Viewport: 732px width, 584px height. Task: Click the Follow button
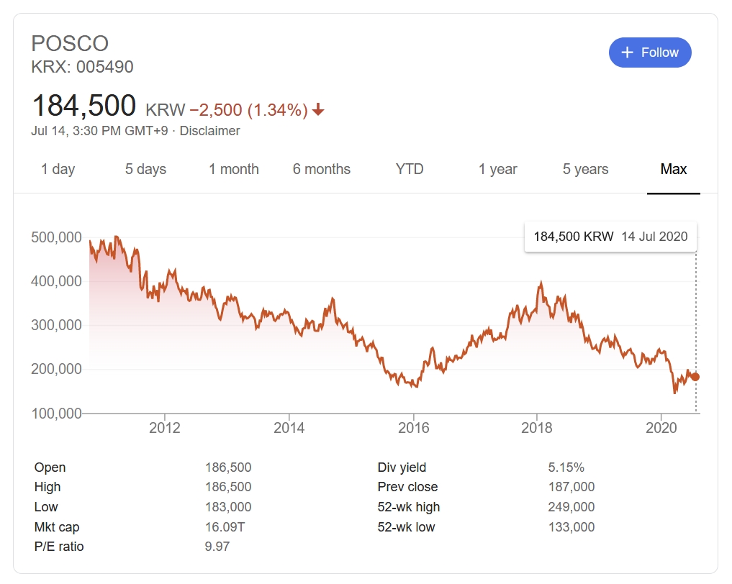tap(650, 53)
